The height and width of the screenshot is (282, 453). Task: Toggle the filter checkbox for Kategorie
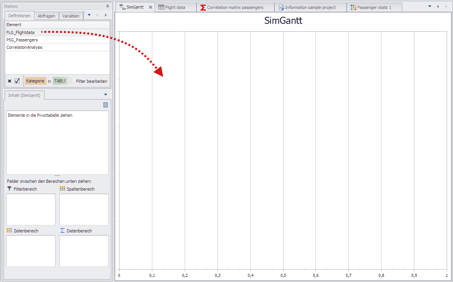tap(16, 81)
